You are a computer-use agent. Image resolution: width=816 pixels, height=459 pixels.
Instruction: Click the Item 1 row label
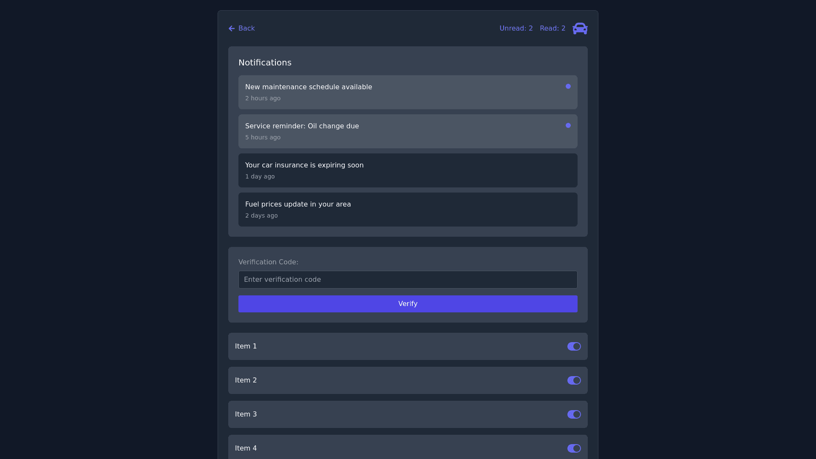click(246, 346)
